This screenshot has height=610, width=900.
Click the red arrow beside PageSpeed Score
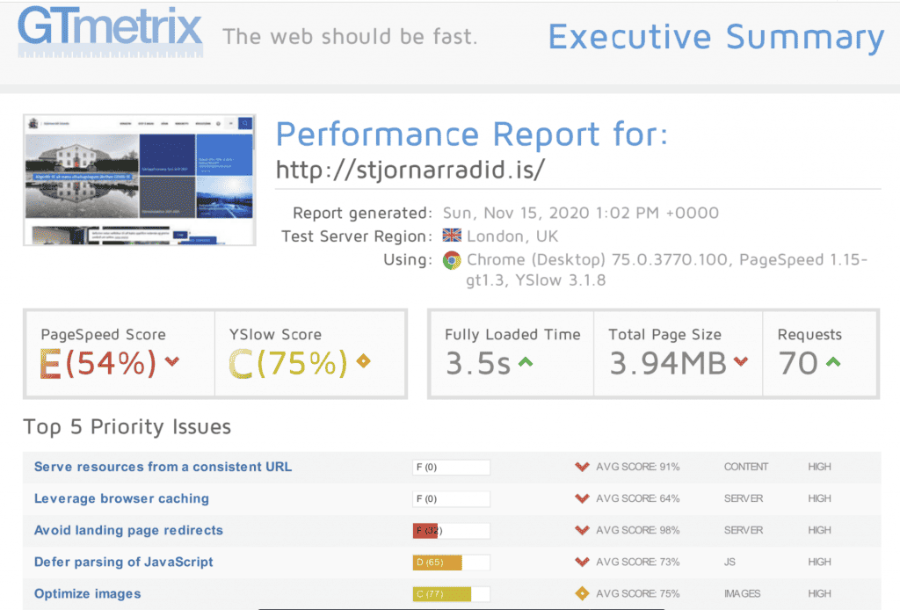172,362
